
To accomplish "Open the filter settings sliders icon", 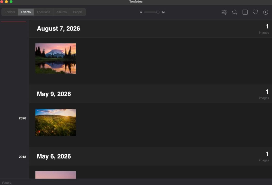I will click(224, 12).
